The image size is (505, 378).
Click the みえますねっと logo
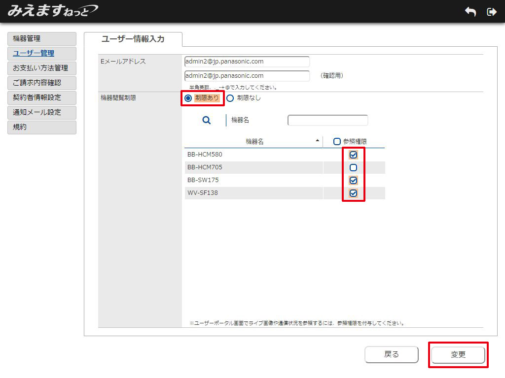tap(52, 11)
